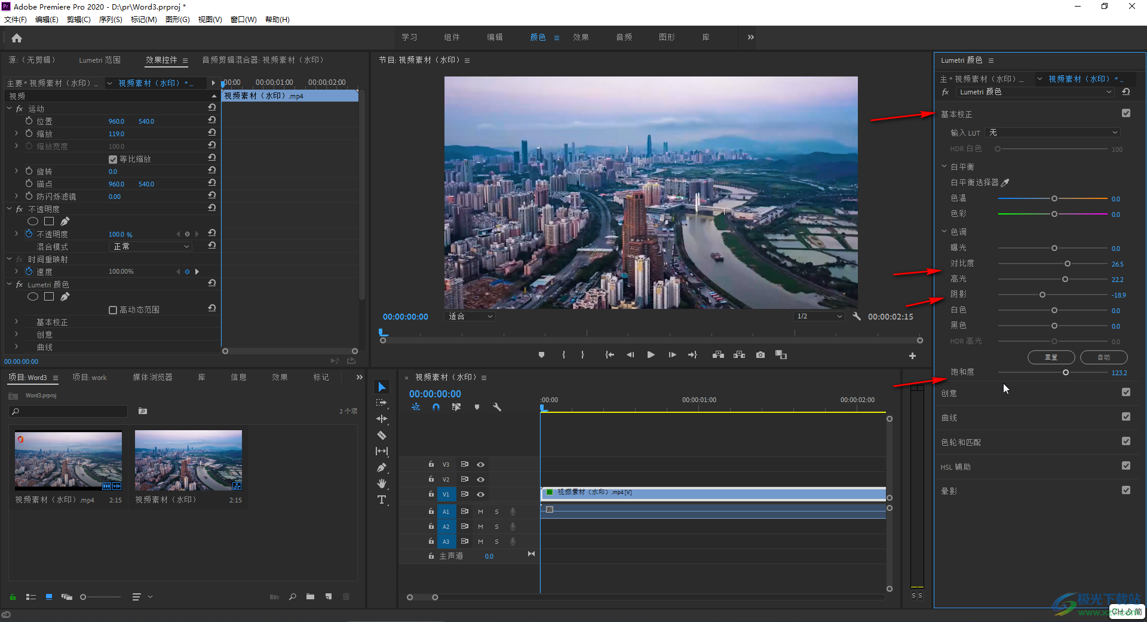Click the Export Frame camera icon
The width and height of the screenshot is (1147, 622).
click(x=760, y=355)
